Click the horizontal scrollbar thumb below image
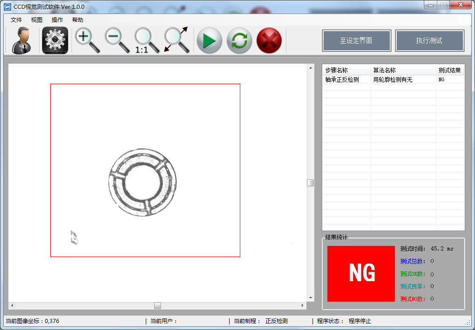This screenshot has height=330, width=475. coord(158,305)
